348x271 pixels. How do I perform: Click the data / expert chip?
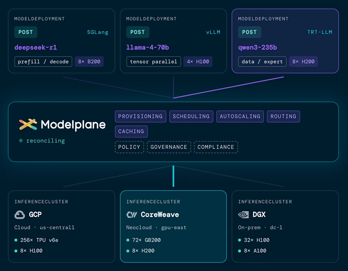point(262,61)
